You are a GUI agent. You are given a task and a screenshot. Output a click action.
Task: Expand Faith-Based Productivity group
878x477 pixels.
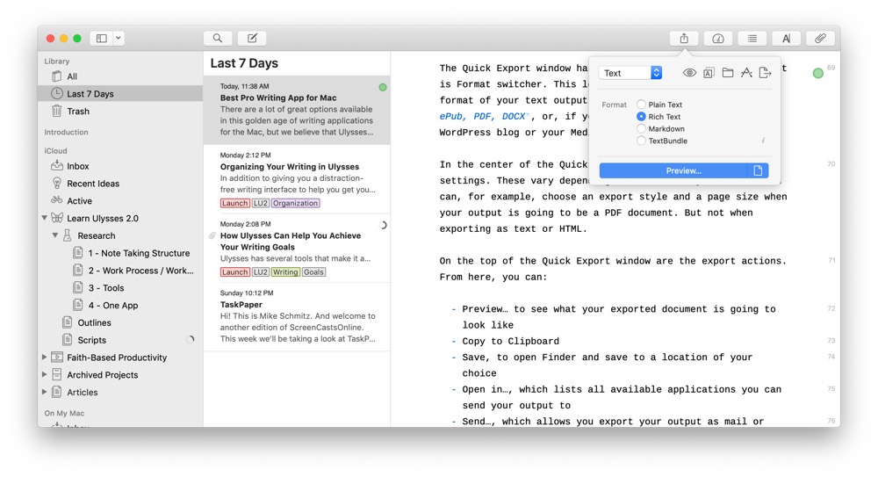point(44,357)
